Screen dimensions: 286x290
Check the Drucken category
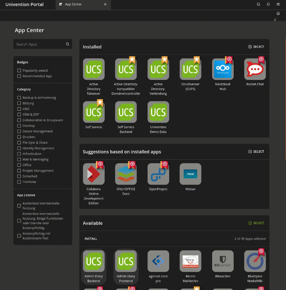tap(19, 137)
